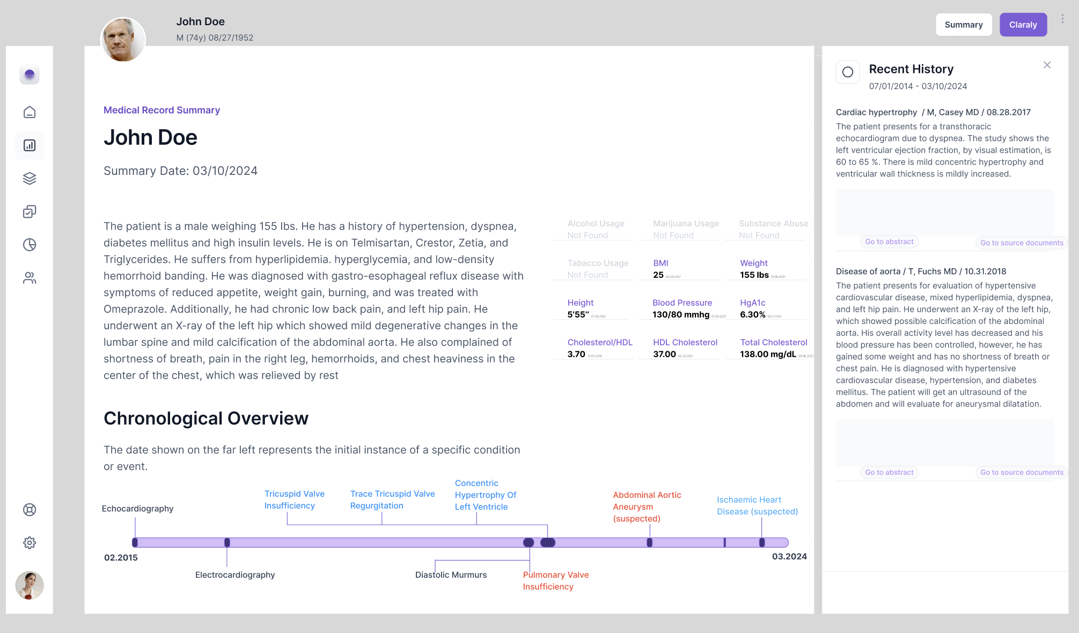Select the Trace Tricuspid Valve Regurgitation label
Screen dimensions: 1079x633
(x=392, y=500)
